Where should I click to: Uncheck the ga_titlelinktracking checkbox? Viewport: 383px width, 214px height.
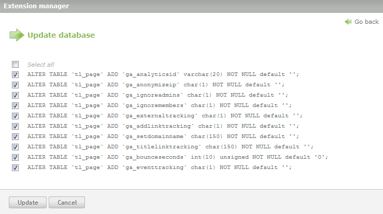pyautogui.click(x=16, y=147)
